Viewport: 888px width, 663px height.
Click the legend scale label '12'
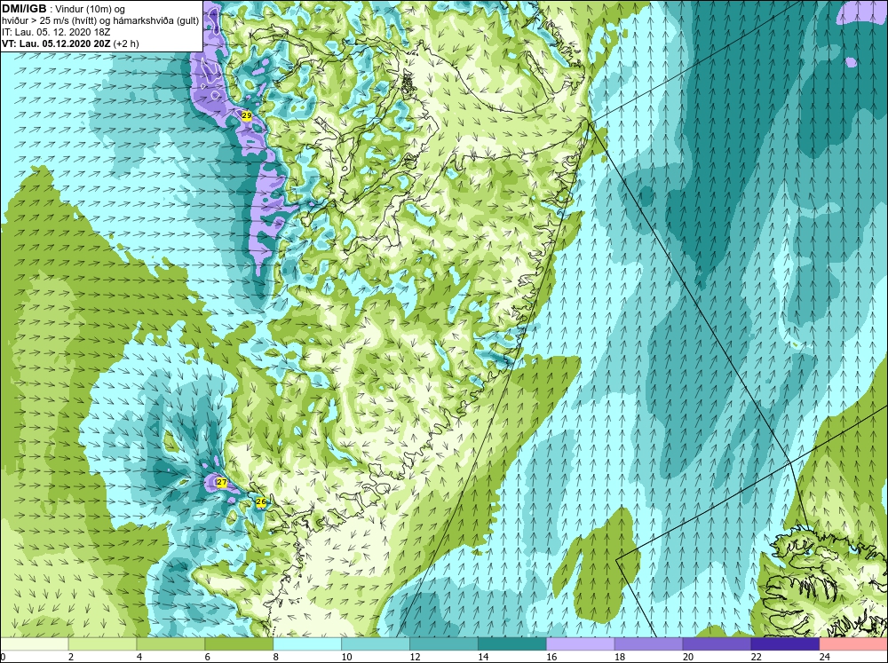point(415,657)
